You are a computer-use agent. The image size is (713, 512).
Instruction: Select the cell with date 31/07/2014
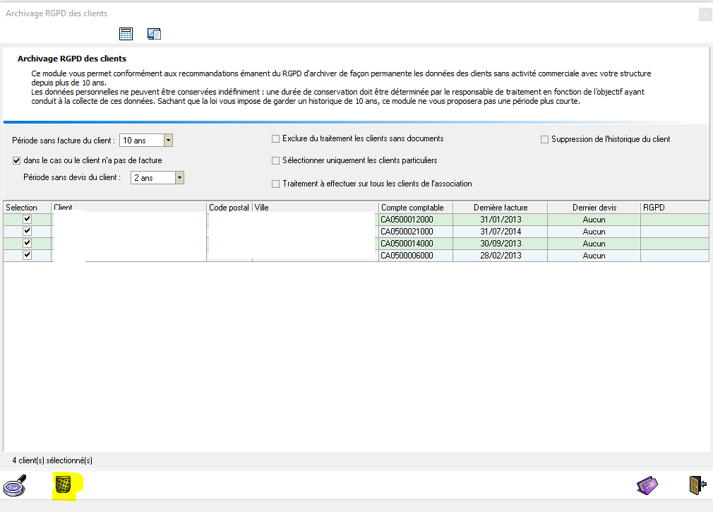pos(501,232)
